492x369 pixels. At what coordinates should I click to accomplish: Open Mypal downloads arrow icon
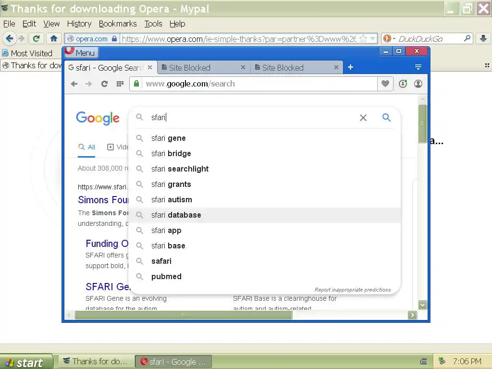click(483, 38)
